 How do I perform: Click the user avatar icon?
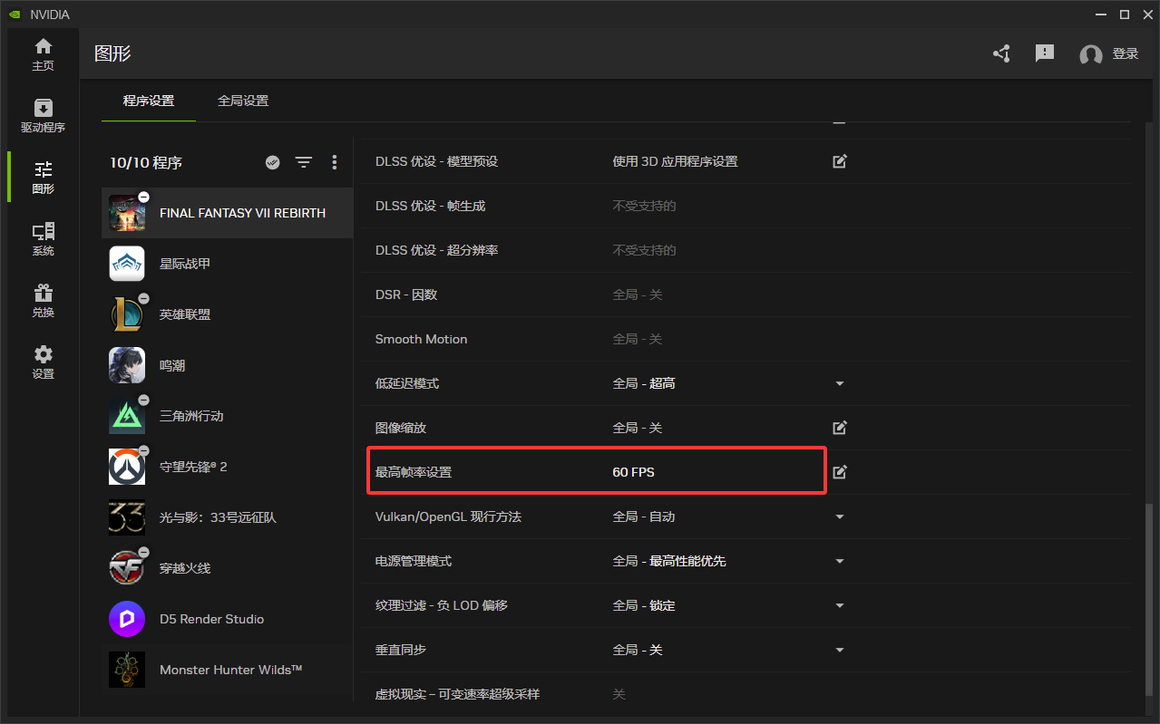click(x=1091, y=54)
